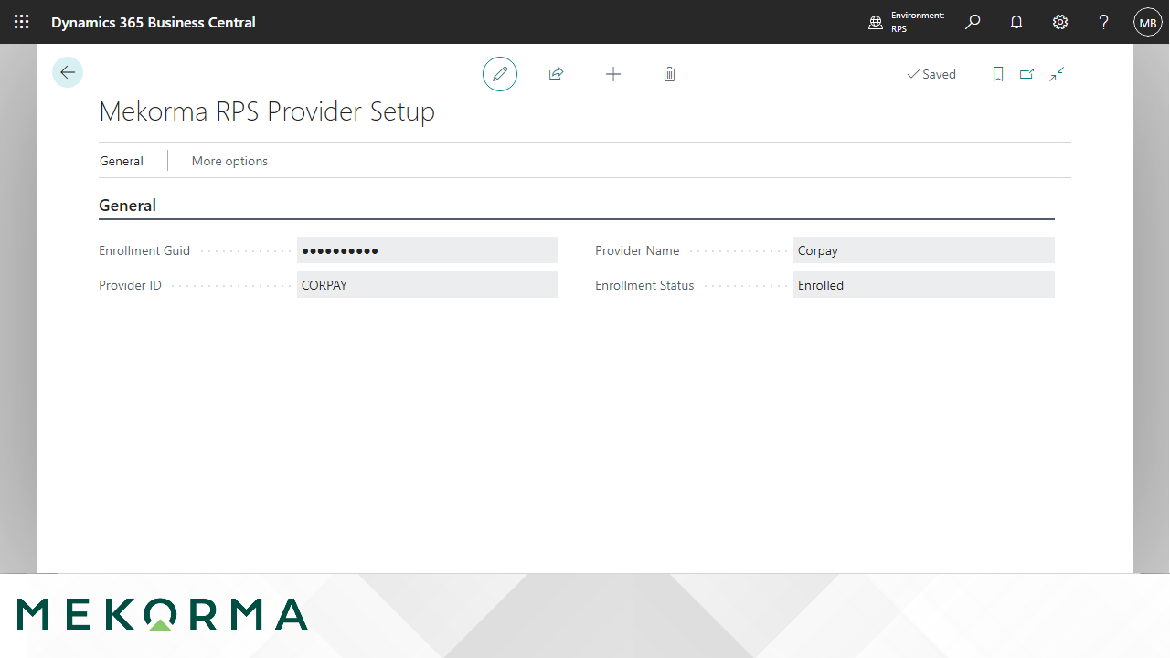The height and width of the screenshot is (658, 1170).
Task: Open the settings gear menu
Action: (1060, 22)
